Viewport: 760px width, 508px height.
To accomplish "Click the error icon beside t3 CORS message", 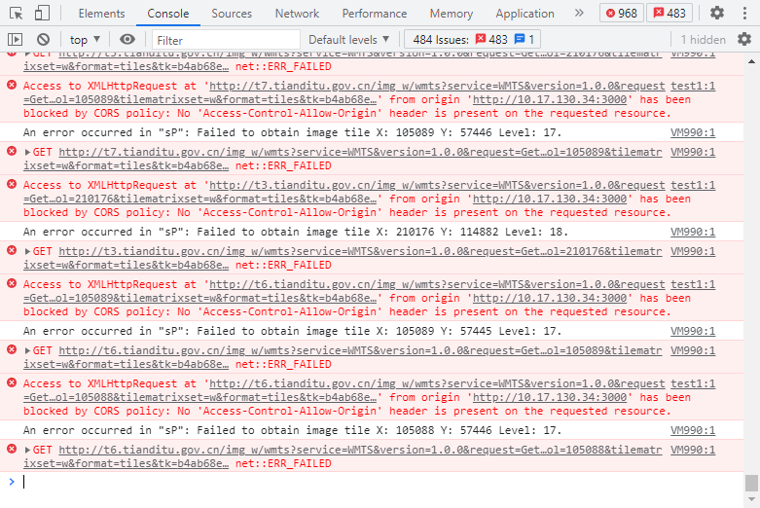I will 12,185.
